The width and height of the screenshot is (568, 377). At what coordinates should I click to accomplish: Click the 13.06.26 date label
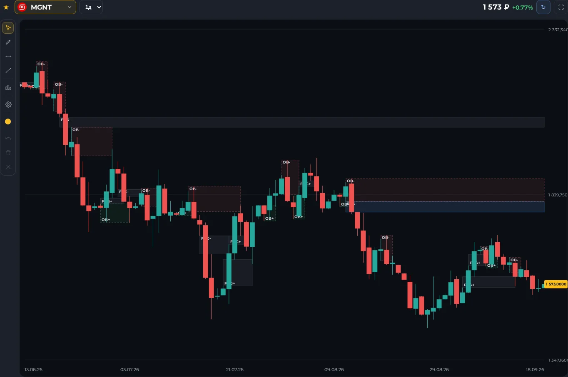point(33,370)
